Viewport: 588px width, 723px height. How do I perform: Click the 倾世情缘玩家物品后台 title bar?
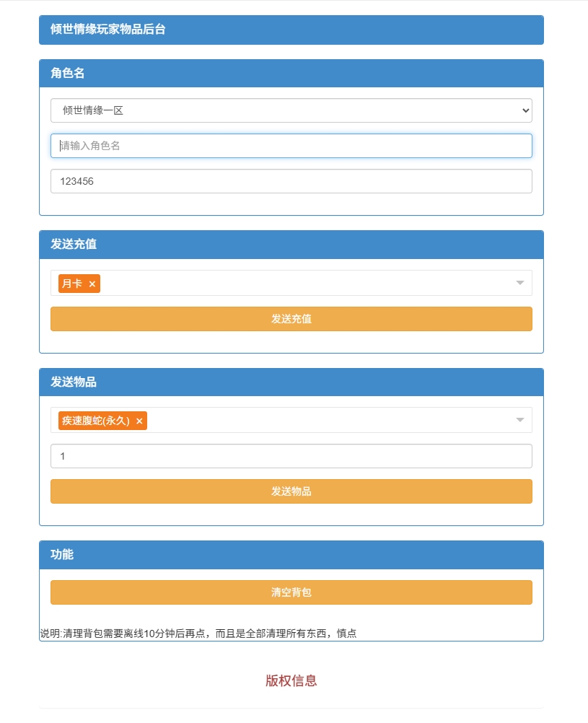(291, 30)
